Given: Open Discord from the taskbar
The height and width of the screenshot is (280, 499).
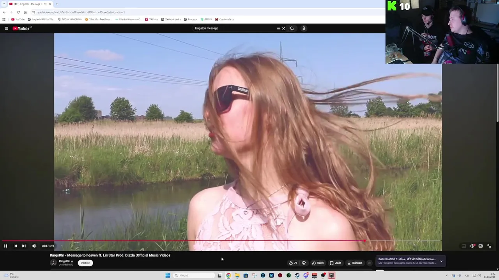Looking at the screenshot, I should click(x=306, y=275).
